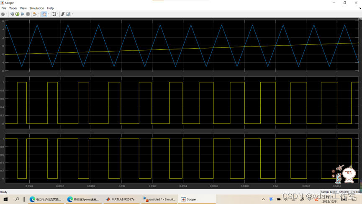Switch to the untitled Simulink model taskbar item
Viewport: 362px width, 204px height.
click(x=159, y=199)
